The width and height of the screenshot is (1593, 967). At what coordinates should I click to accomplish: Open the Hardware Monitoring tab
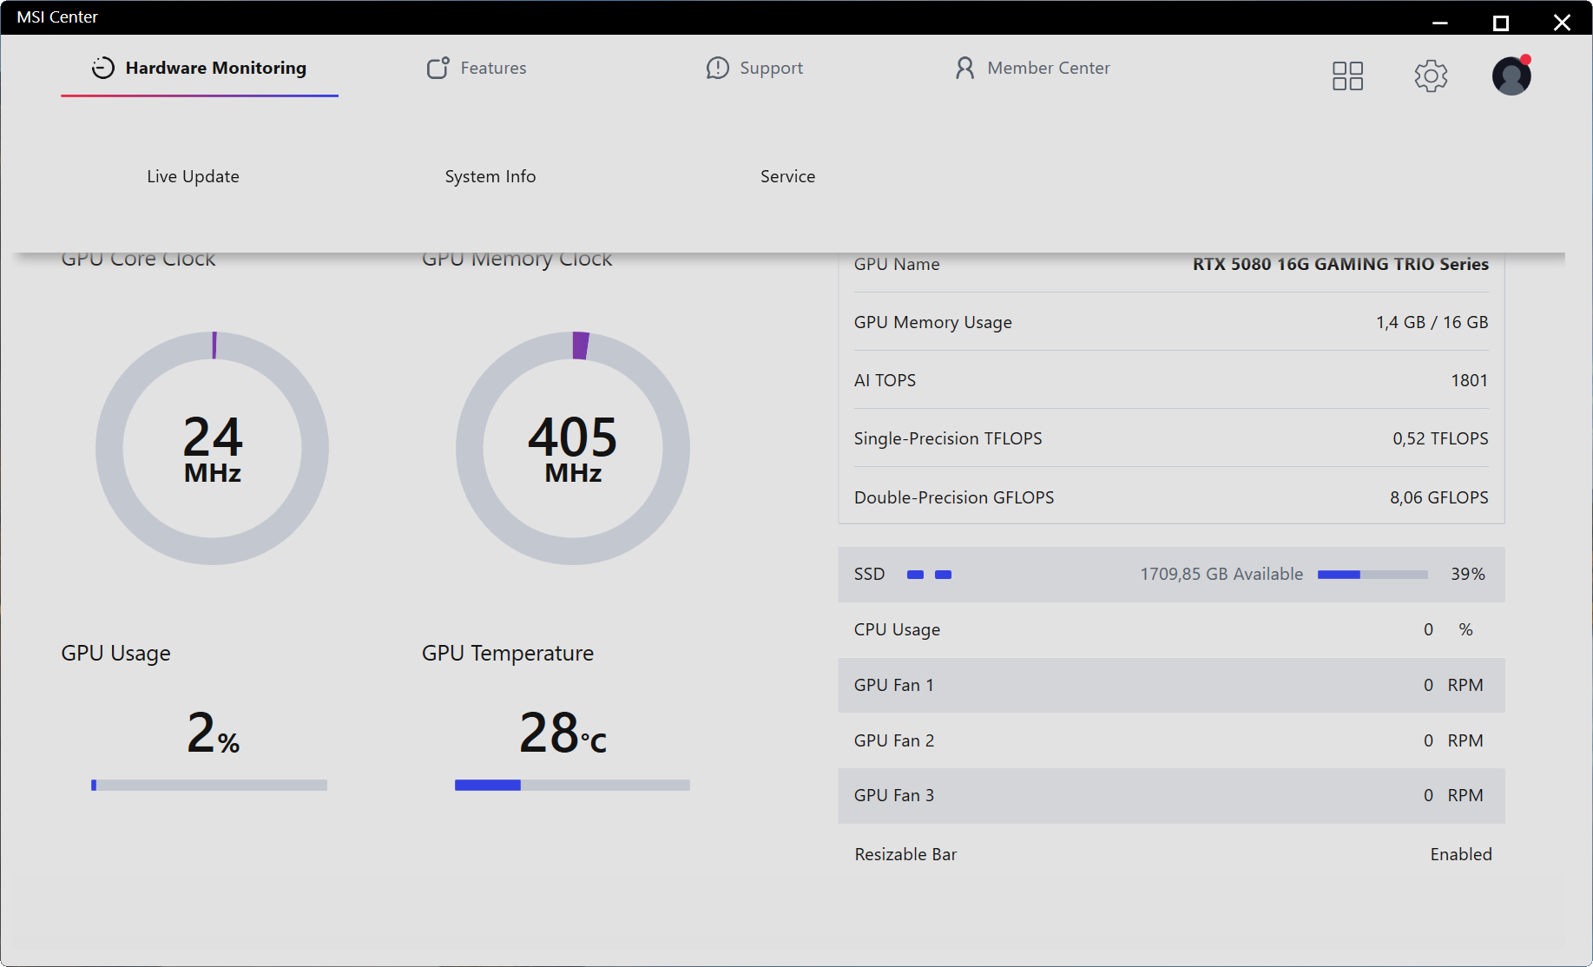pos(200,68)
